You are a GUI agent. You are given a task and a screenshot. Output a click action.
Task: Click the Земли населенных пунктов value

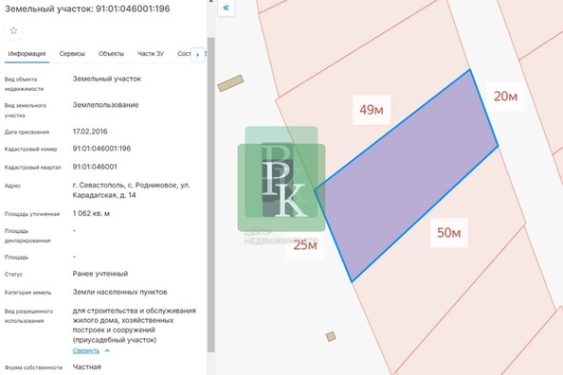(119, 292)
